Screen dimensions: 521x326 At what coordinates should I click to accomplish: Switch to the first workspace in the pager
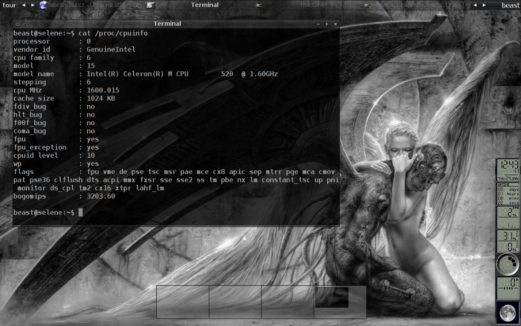coord(183,302)
